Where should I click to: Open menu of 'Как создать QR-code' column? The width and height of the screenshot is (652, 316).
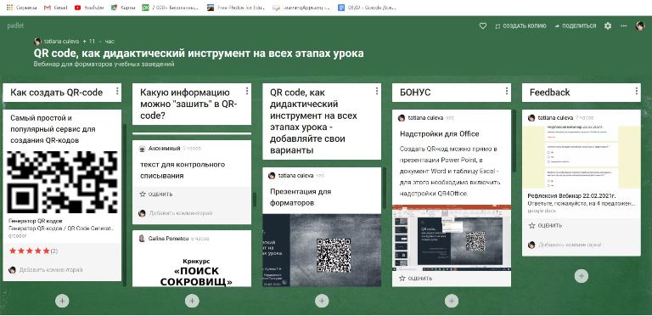pos(117,91)
